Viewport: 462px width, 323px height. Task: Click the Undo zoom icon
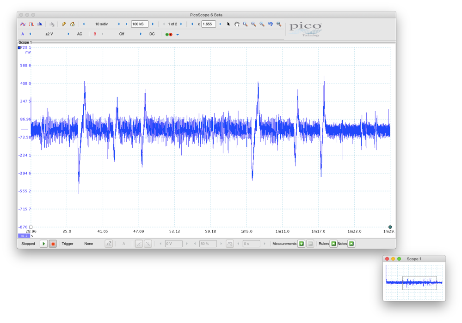[270, 24]
